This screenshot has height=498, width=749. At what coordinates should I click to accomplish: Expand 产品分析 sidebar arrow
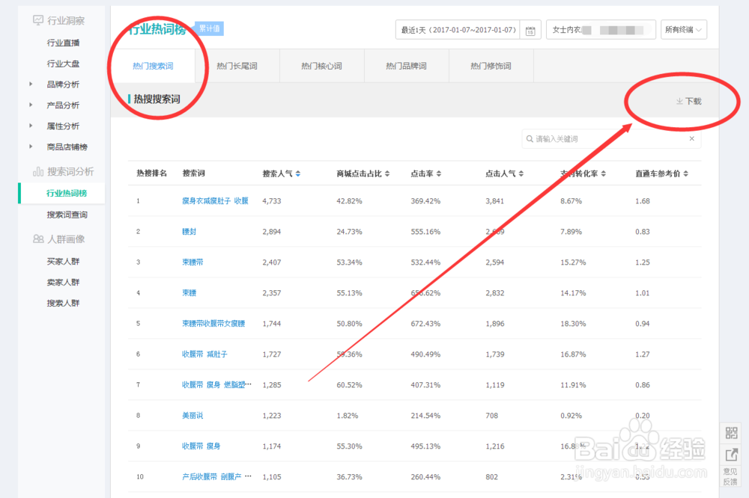click(31, 105)
